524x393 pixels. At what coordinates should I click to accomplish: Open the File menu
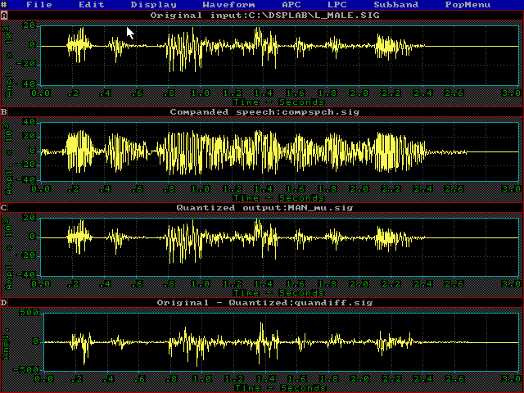pos(39,5)
